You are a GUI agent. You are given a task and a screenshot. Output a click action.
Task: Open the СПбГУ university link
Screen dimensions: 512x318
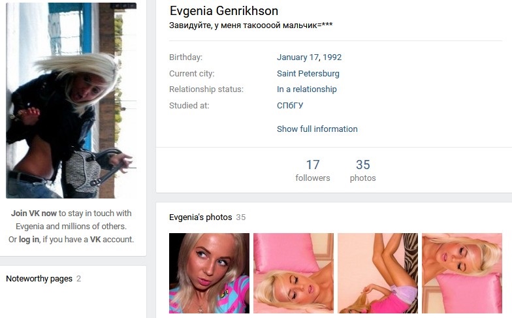point(290,106)
